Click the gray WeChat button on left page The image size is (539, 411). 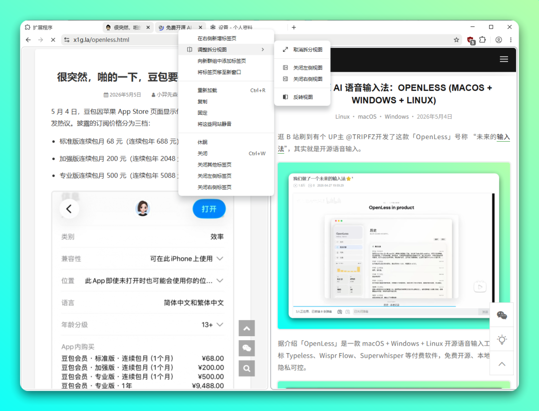[247, 349]
